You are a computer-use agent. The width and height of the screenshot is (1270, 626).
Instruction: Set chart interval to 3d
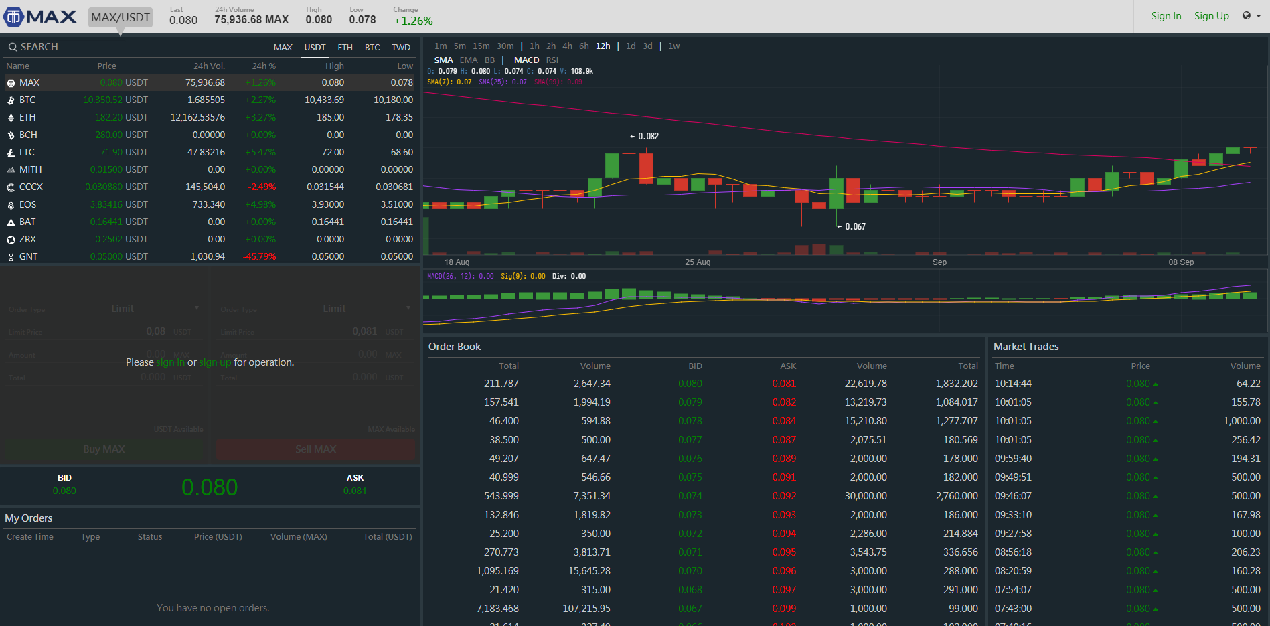pyautogui.click(x=647, y=46)
